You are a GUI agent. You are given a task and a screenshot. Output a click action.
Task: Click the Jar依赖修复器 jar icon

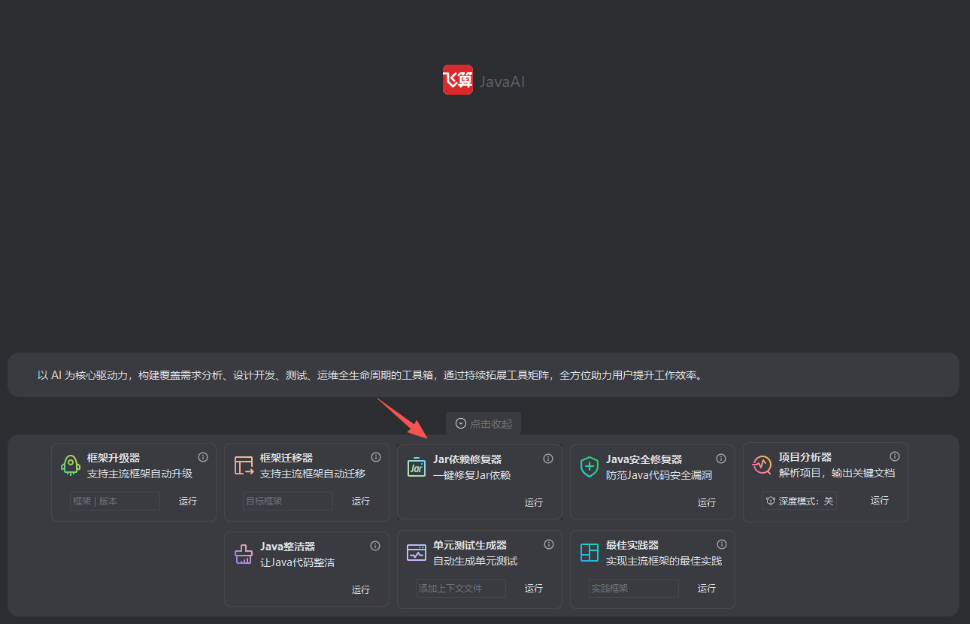417,467
